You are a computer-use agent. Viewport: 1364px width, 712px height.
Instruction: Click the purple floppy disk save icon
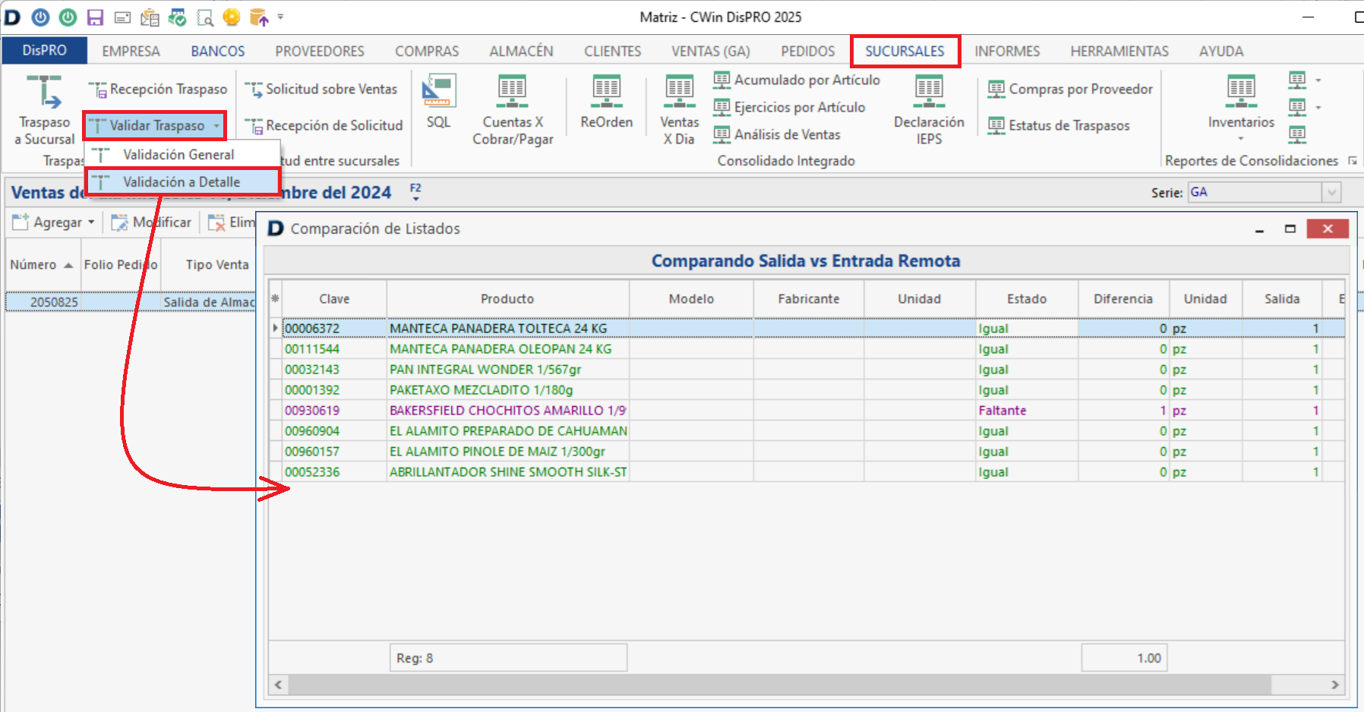95,17
